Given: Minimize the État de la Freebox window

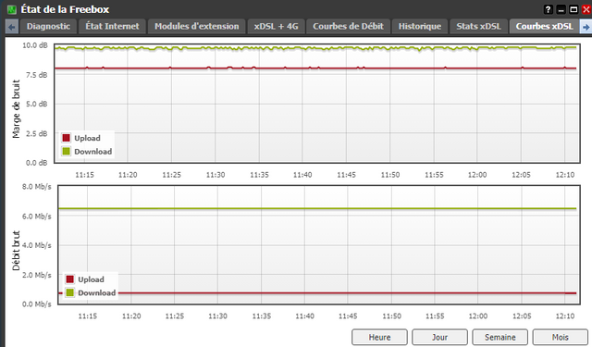Looking at the screenshot, I should click(x=561, y=9).
